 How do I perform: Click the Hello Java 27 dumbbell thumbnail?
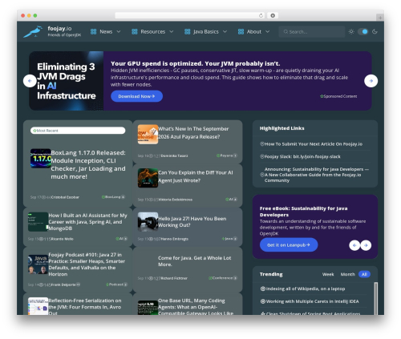pyautogui.click(x=148, y=222)
